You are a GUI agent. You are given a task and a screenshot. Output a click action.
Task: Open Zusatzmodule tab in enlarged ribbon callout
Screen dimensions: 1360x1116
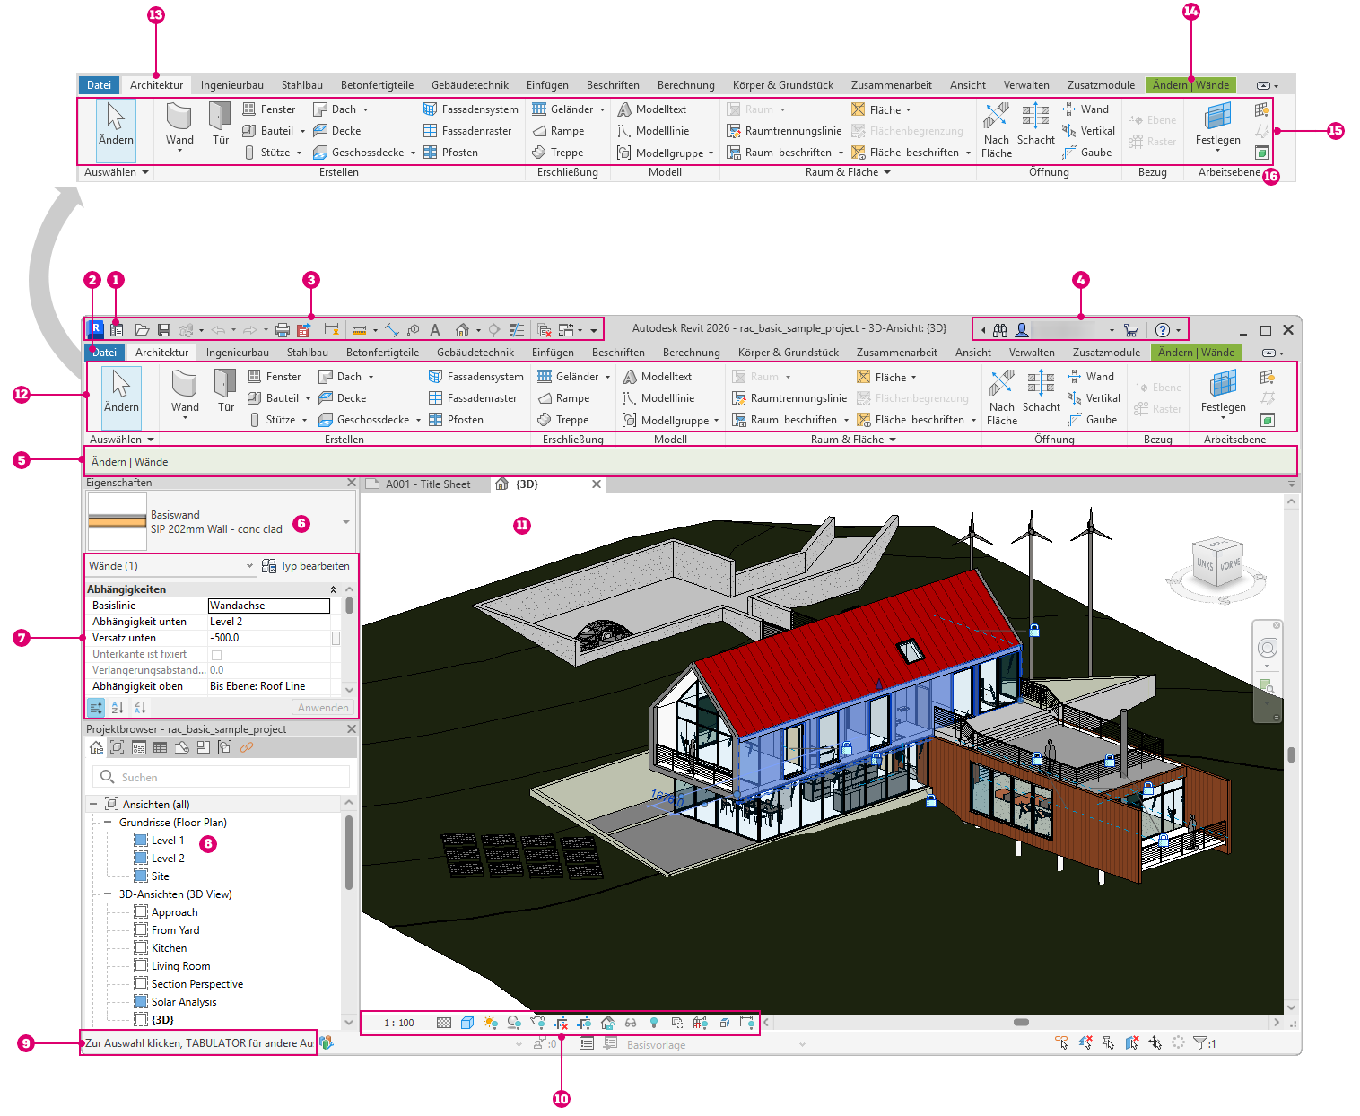click(1101, 85)
